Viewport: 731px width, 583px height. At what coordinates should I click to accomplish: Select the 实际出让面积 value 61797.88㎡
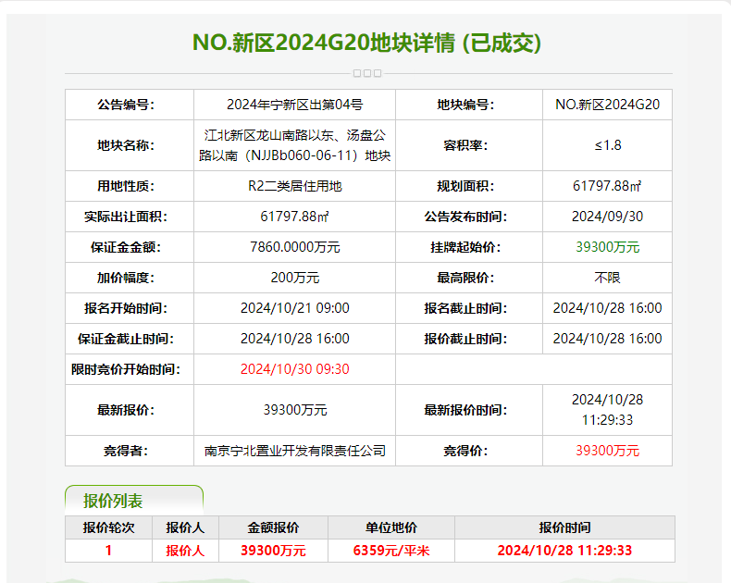tap(294, 217)
